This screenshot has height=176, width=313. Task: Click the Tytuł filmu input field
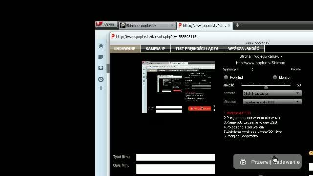(176, 157)
